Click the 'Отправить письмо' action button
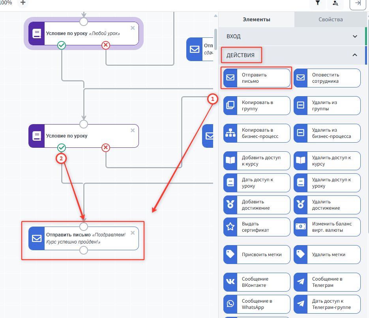The image size is (369, 318). (x=257, y=78)
